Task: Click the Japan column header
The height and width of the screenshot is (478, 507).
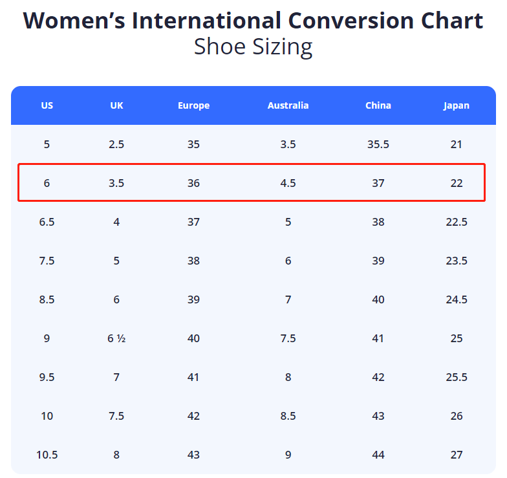Action: pos(457,105)
